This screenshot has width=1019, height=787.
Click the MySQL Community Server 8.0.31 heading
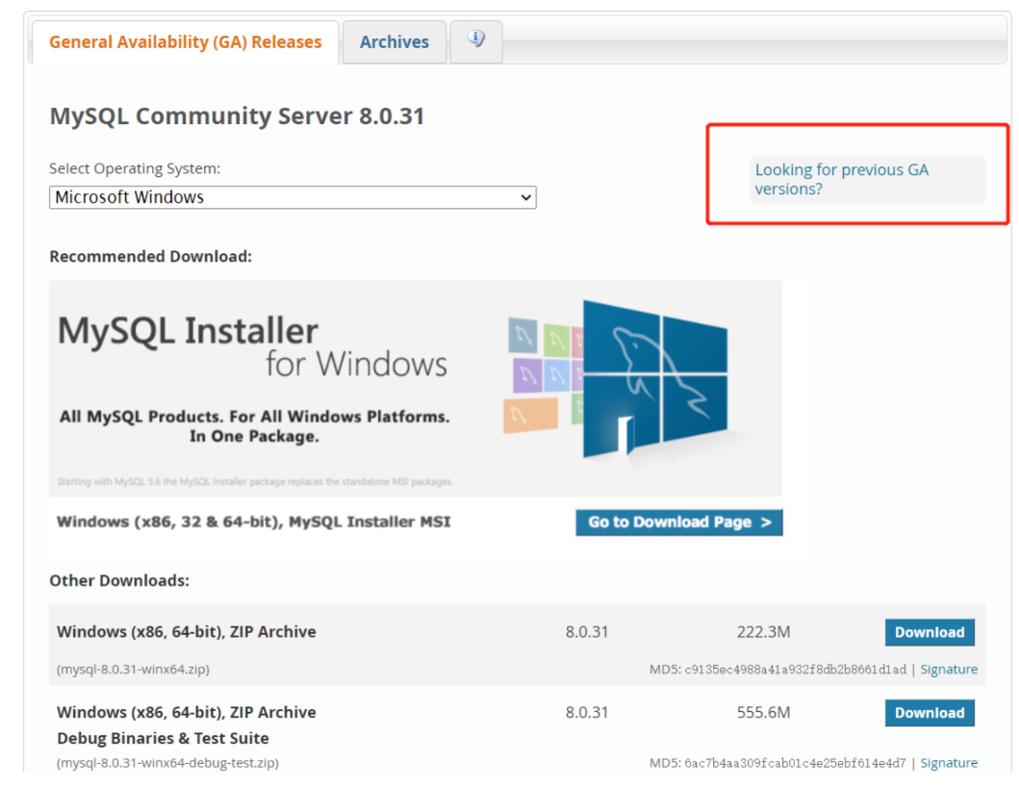tap(237, 116)
